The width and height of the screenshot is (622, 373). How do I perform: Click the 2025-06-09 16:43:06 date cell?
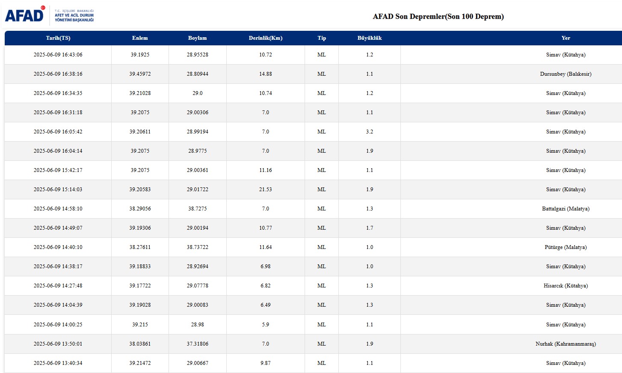click(x=58, y=55)
